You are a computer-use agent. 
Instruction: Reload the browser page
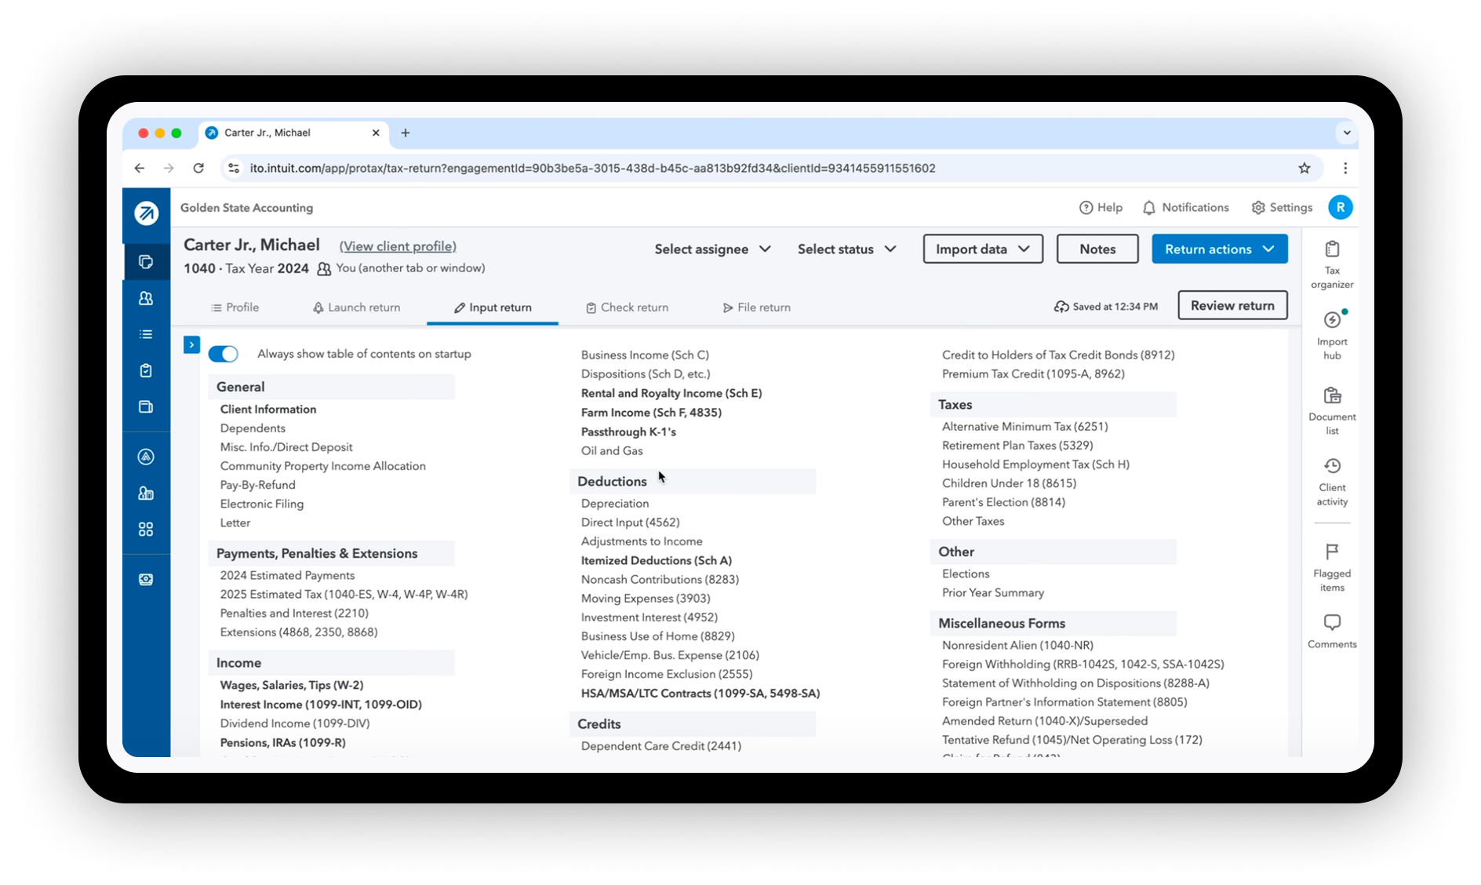(x=198, y=168)
